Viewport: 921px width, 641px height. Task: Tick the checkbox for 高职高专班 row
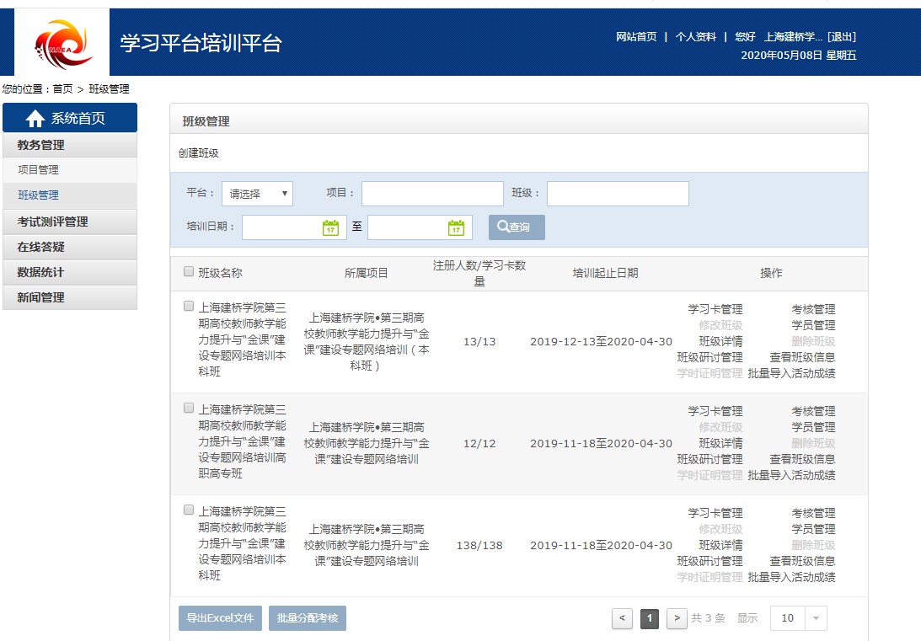pos(189,409)
